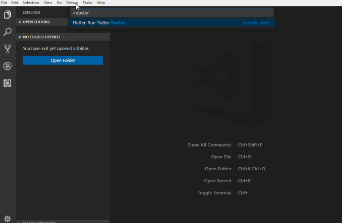Open the Go menu
Image resolution: width=342 pixels, height=223 pixels.
[x=59, y=3]
